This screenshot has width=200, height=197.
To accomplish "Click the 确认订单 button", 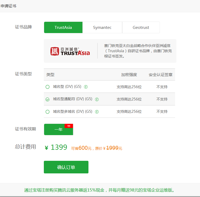I will [x=66, y=167].
